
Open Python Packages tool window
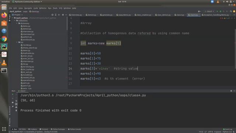click(x=58, y=129)
